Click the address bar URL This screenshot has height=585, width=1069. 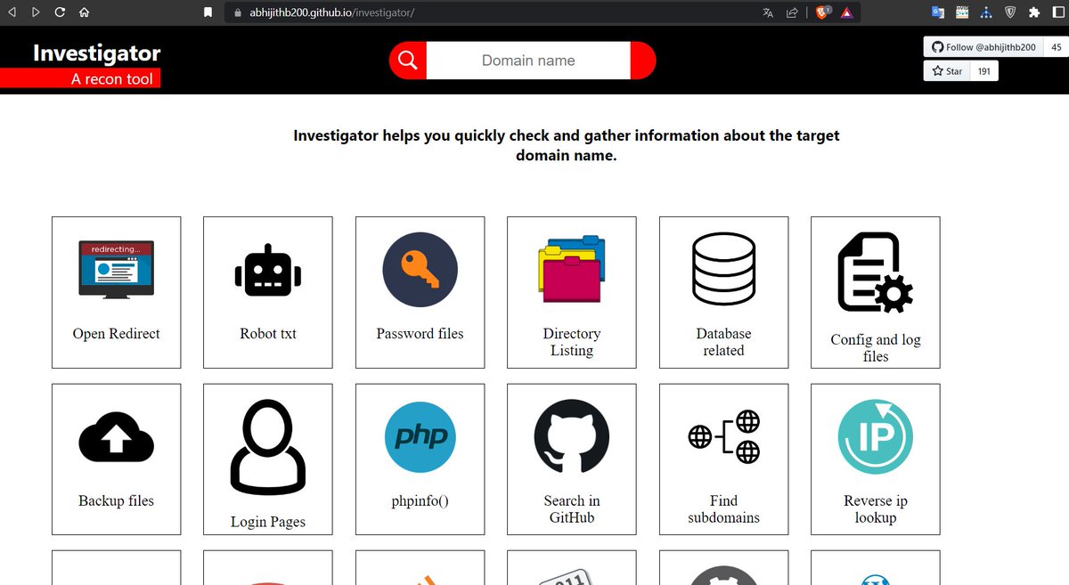[332, 12]
